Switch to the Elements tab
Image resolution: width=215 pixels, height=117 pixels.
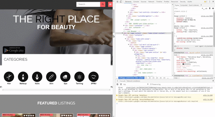[128, 2]
